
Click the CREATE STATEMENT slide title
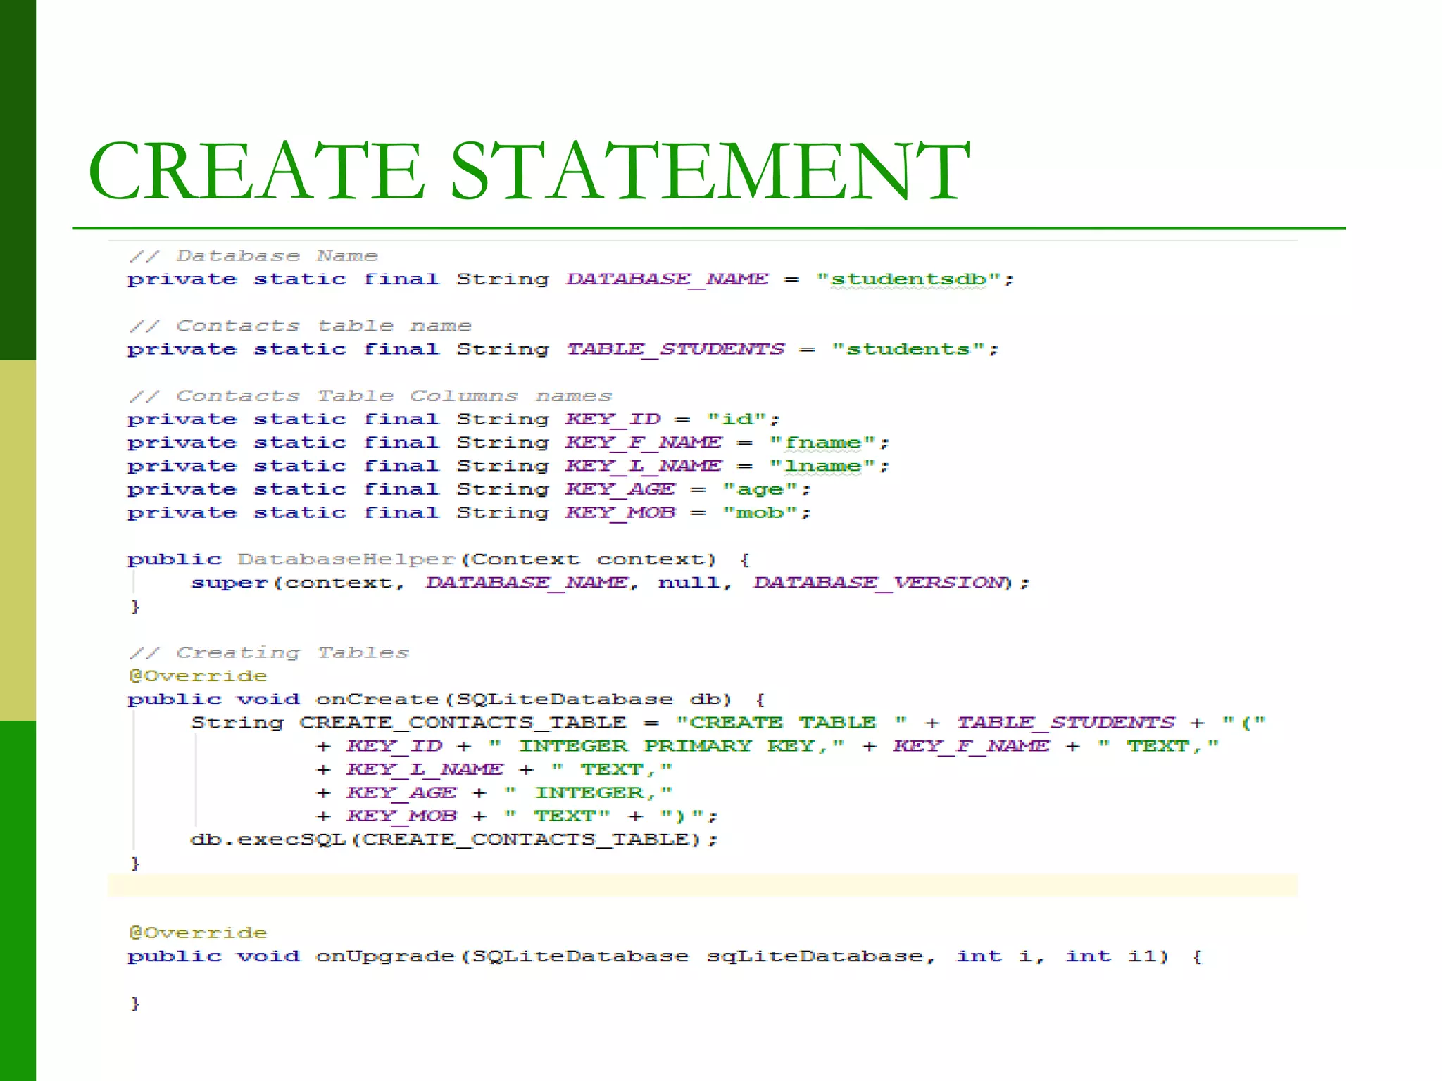(x=528, y=171)
